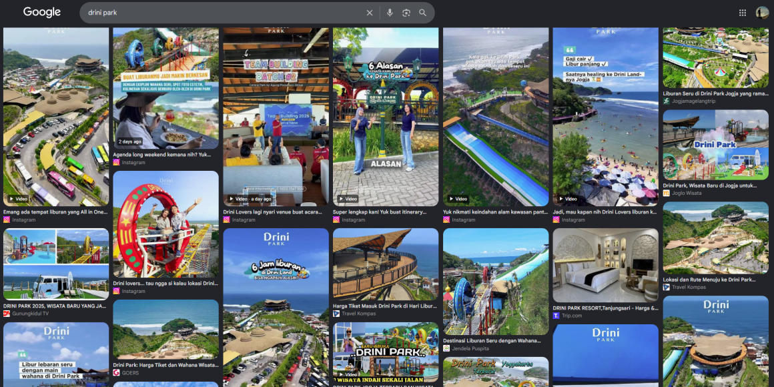
Task: Click the 'Jogjamagelangtrip' source name
Action: point(693,101)
